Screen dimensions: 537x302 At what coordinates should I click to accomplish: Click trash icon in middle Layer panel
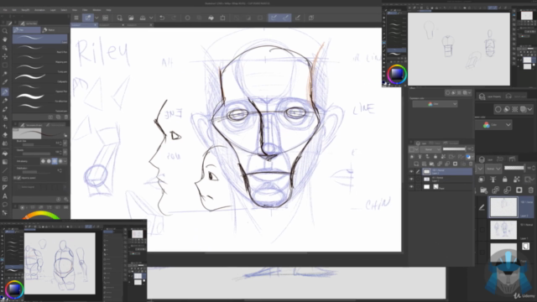[471, 164]
